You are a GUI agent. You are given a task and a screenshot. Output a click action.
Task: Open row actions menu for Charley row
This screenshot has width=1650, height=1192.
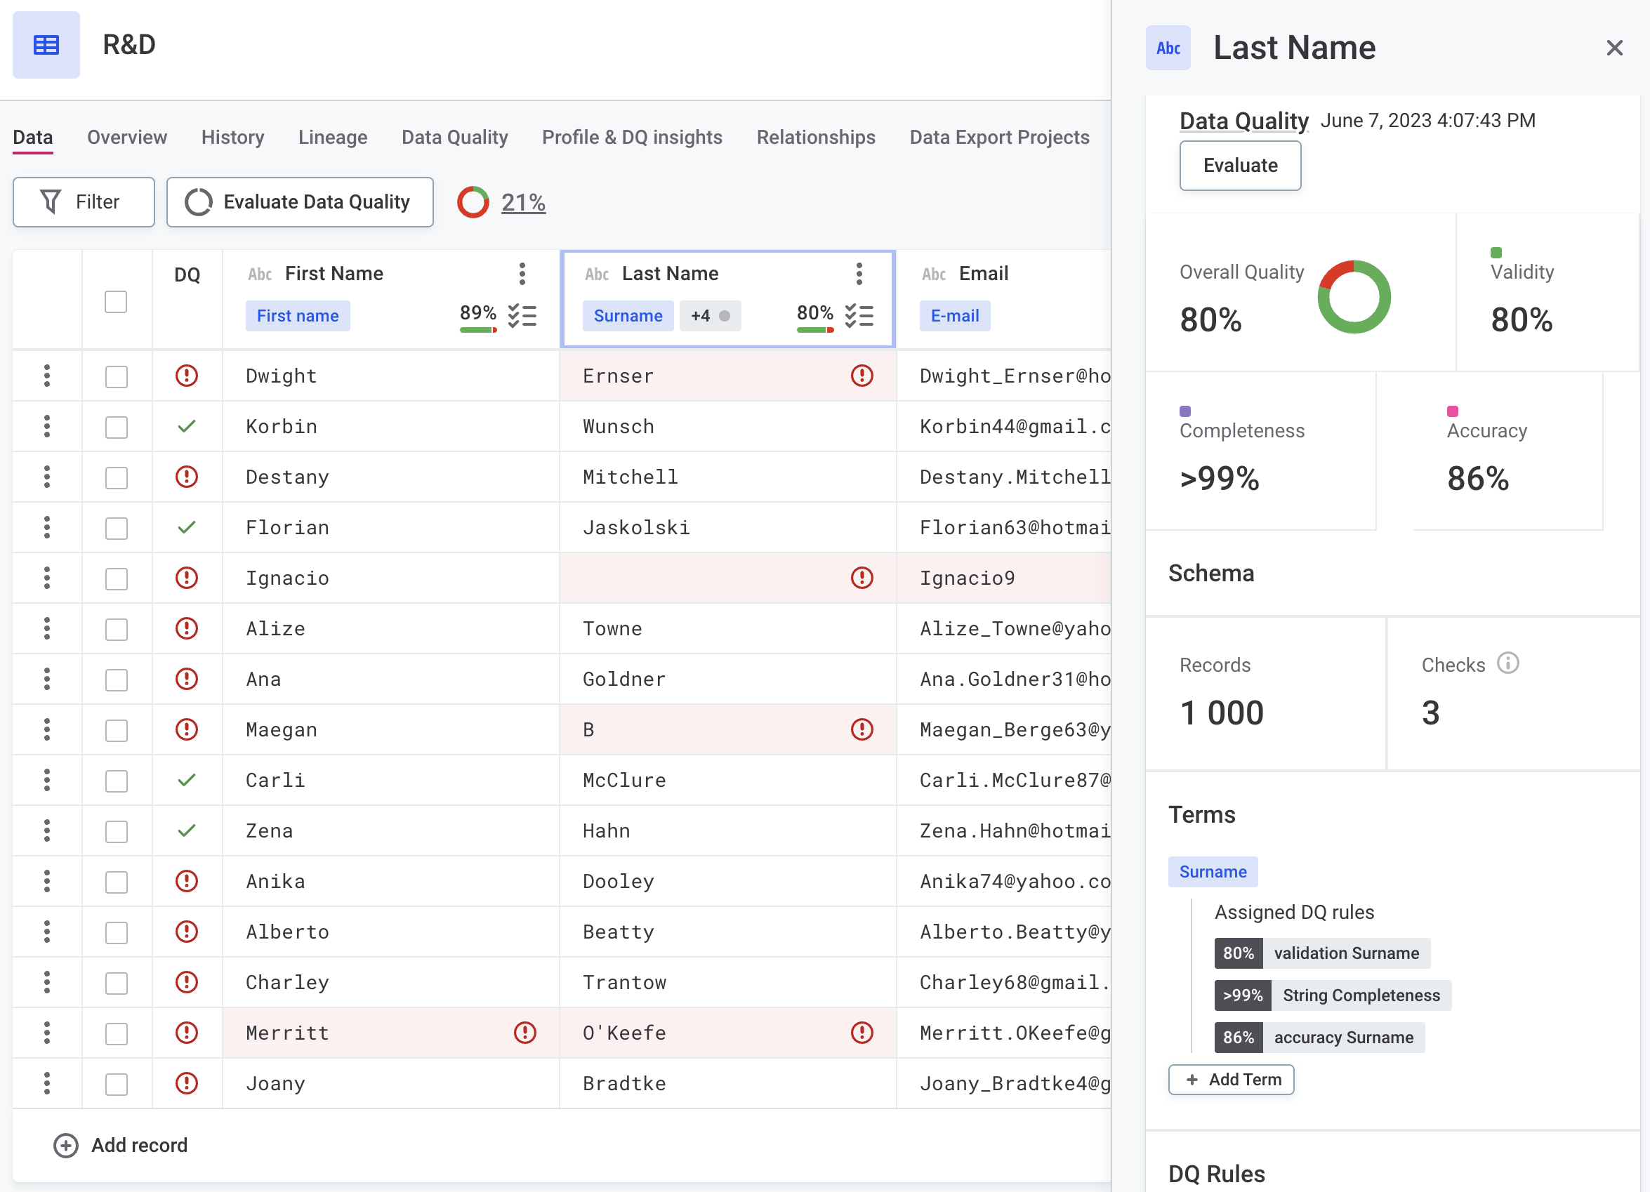[47, 983]
